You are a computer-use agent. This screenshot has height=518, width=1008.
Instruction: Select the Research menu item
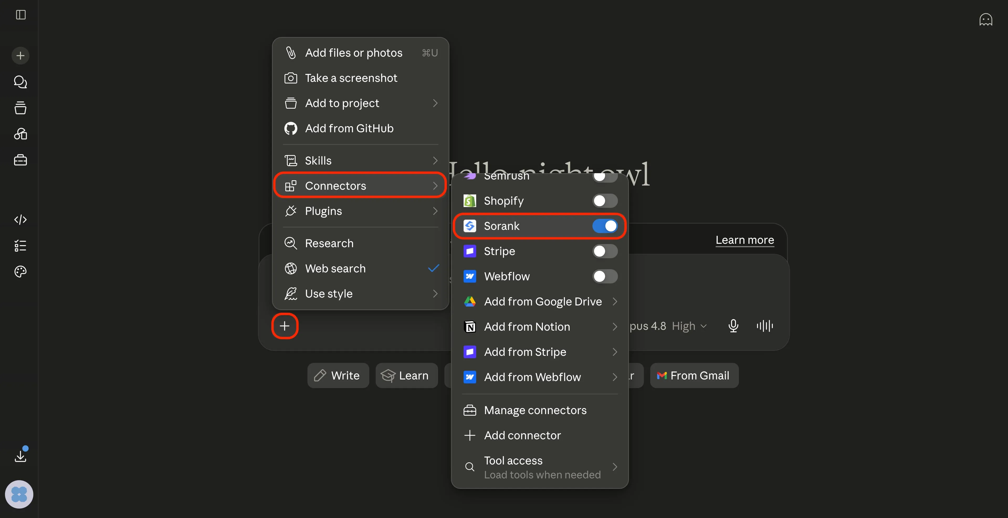pos(360,243)
